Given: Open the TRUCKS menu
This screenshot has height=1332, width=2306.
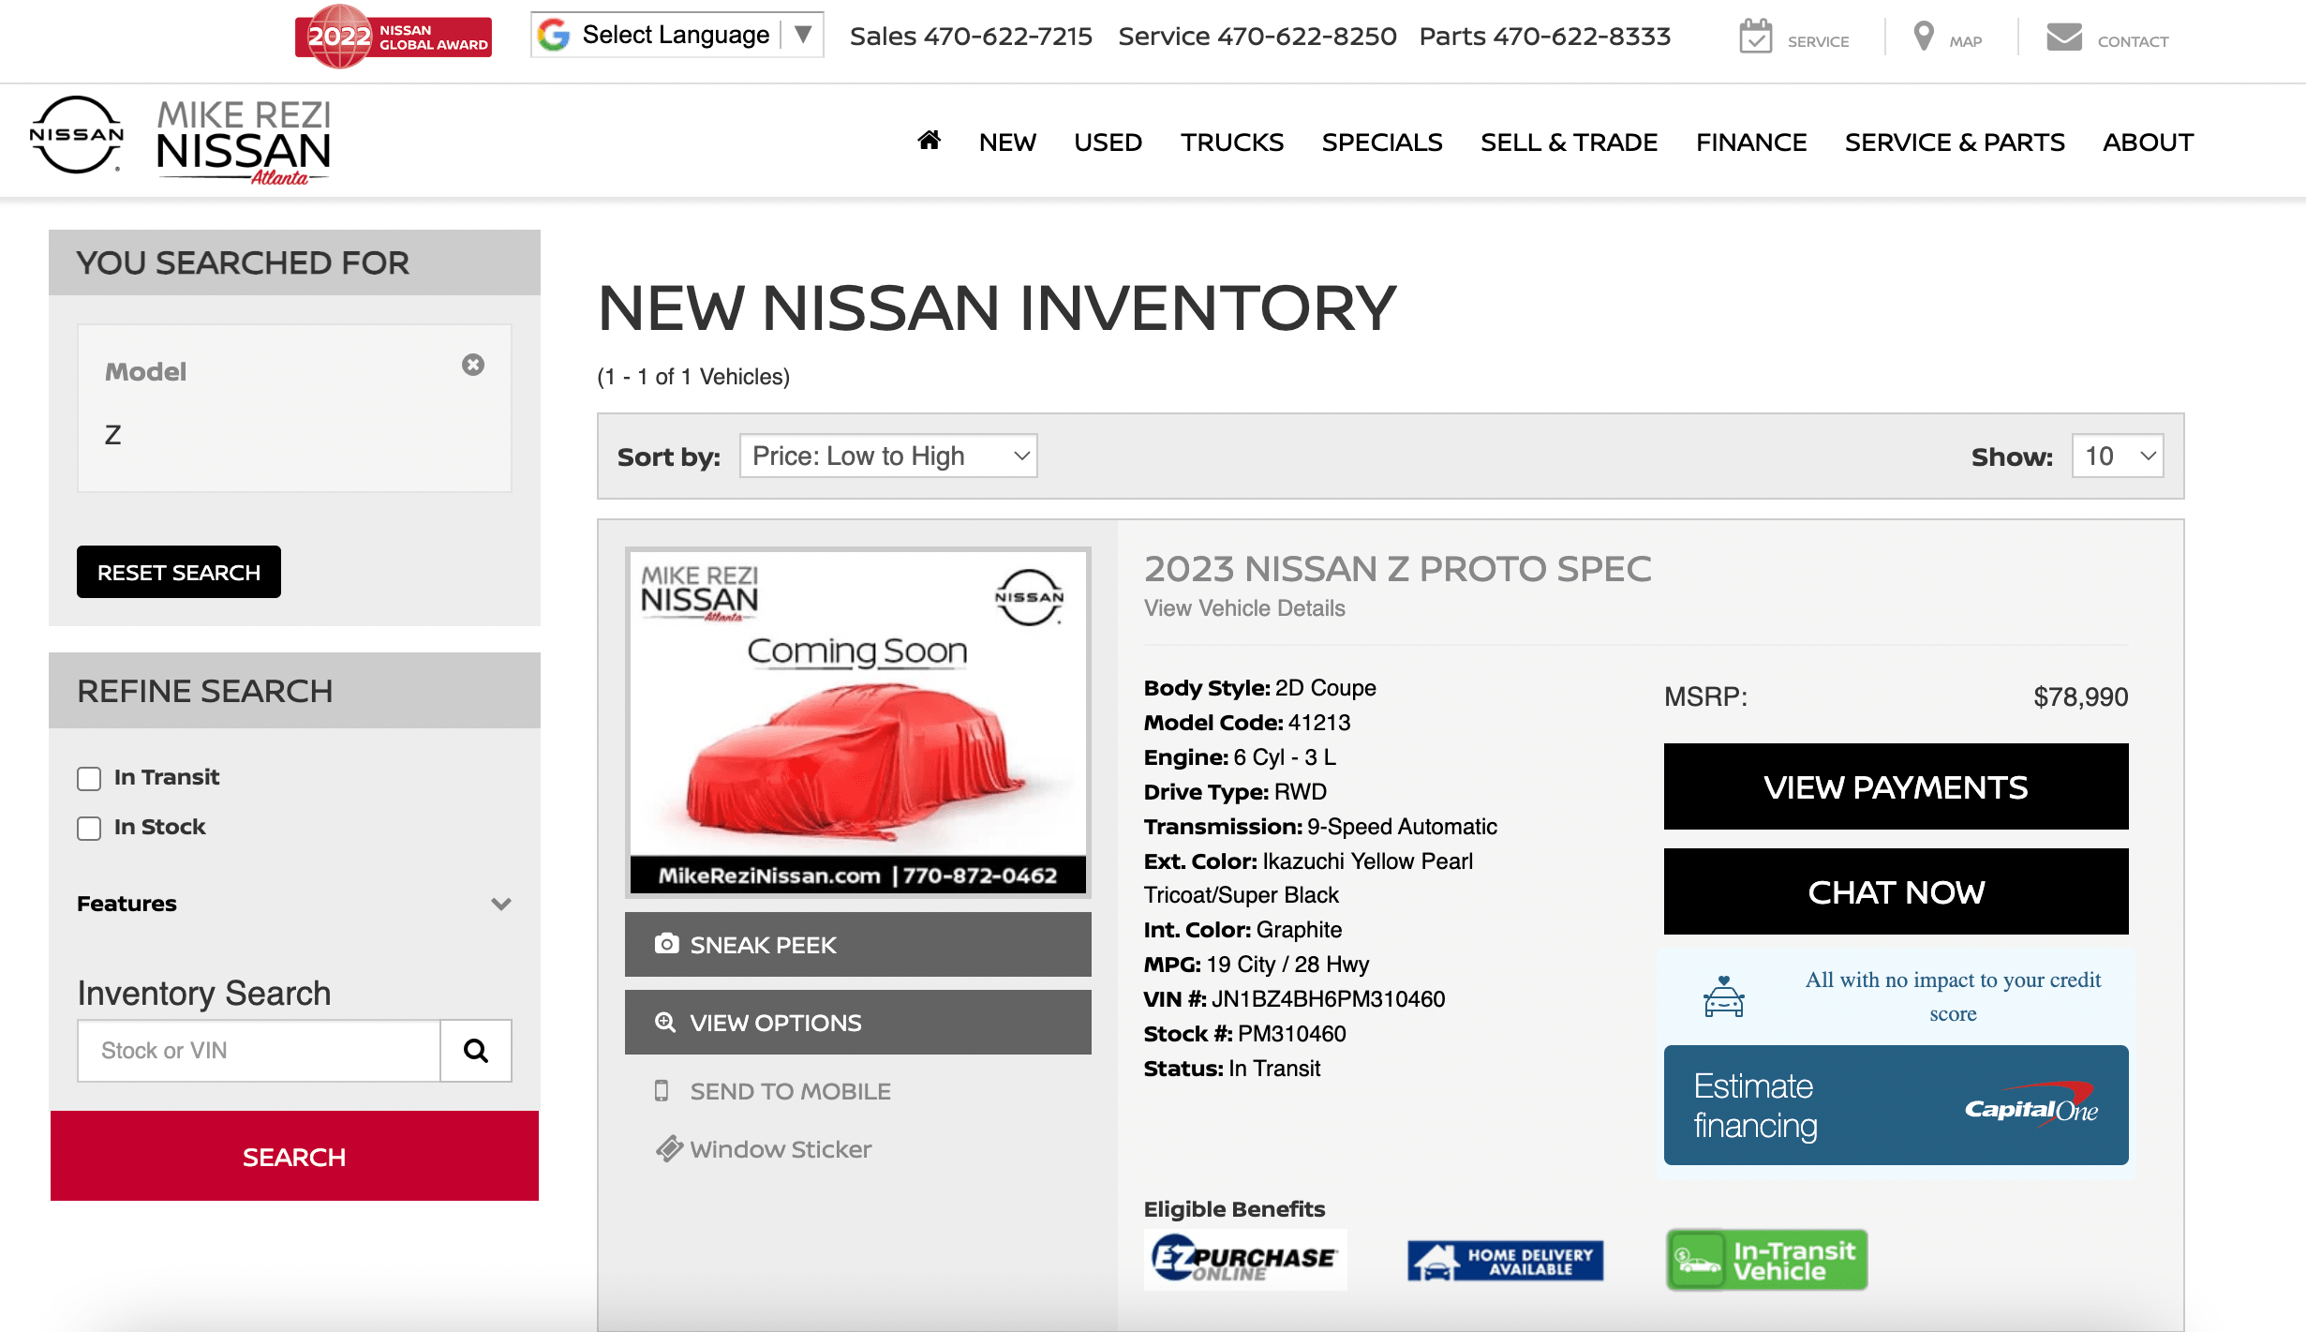Looking at the screenshot, I should click(x=1231, y=142).
